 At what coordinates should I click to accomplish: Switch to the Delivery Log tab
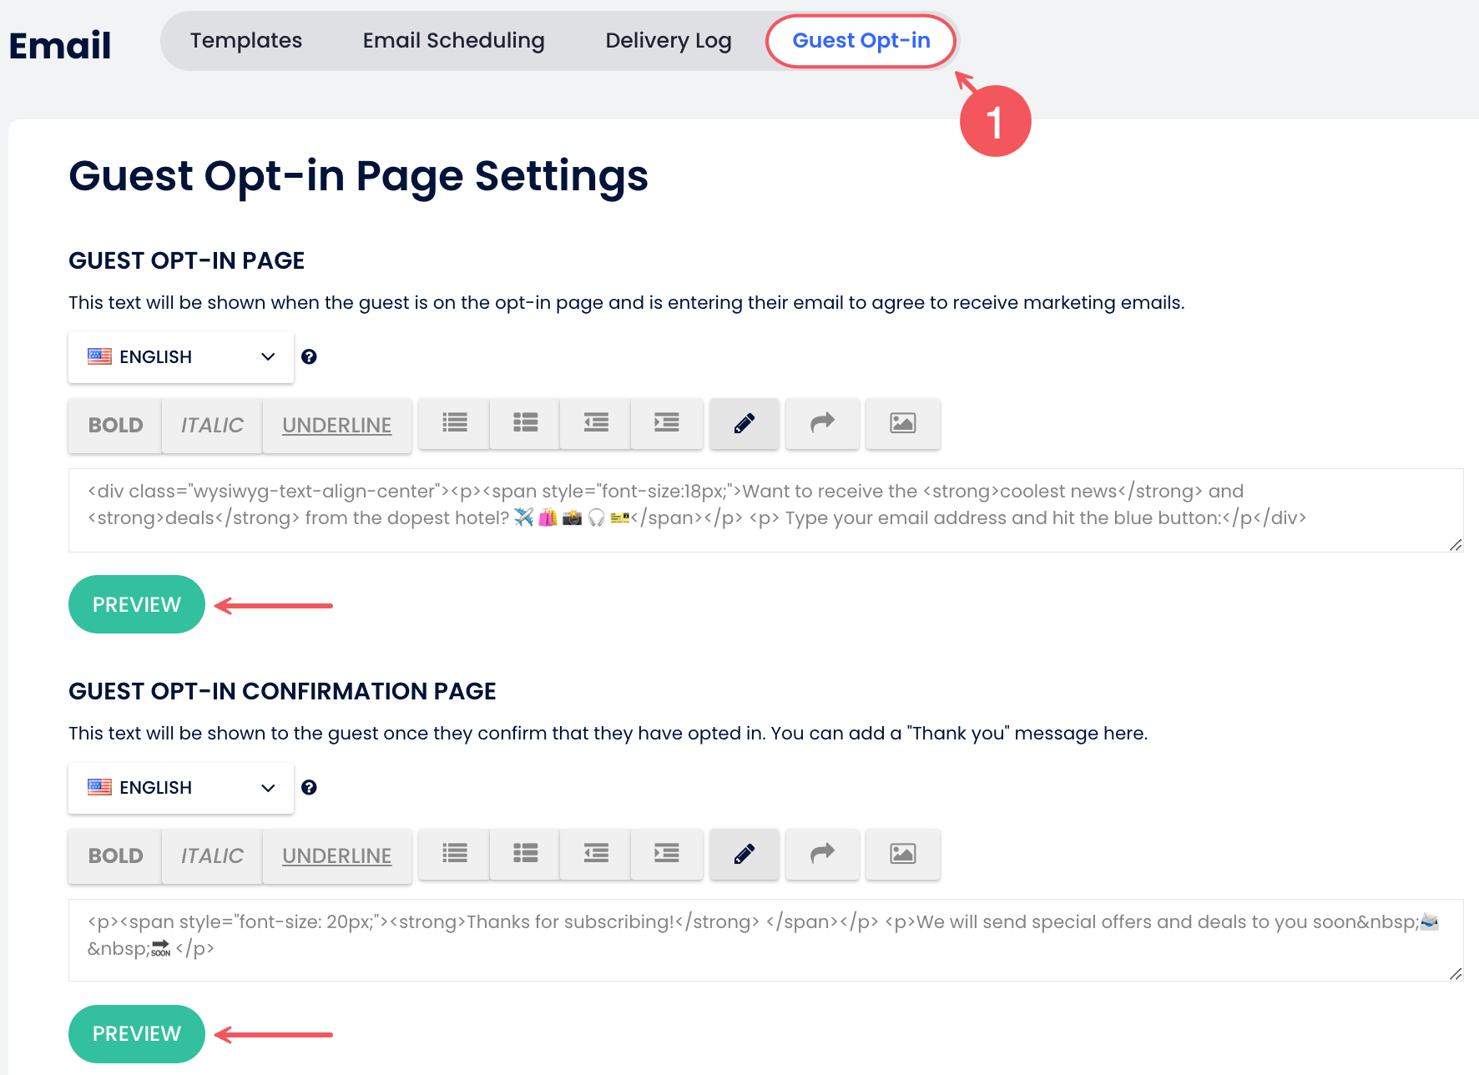click(x=668, y=41)
